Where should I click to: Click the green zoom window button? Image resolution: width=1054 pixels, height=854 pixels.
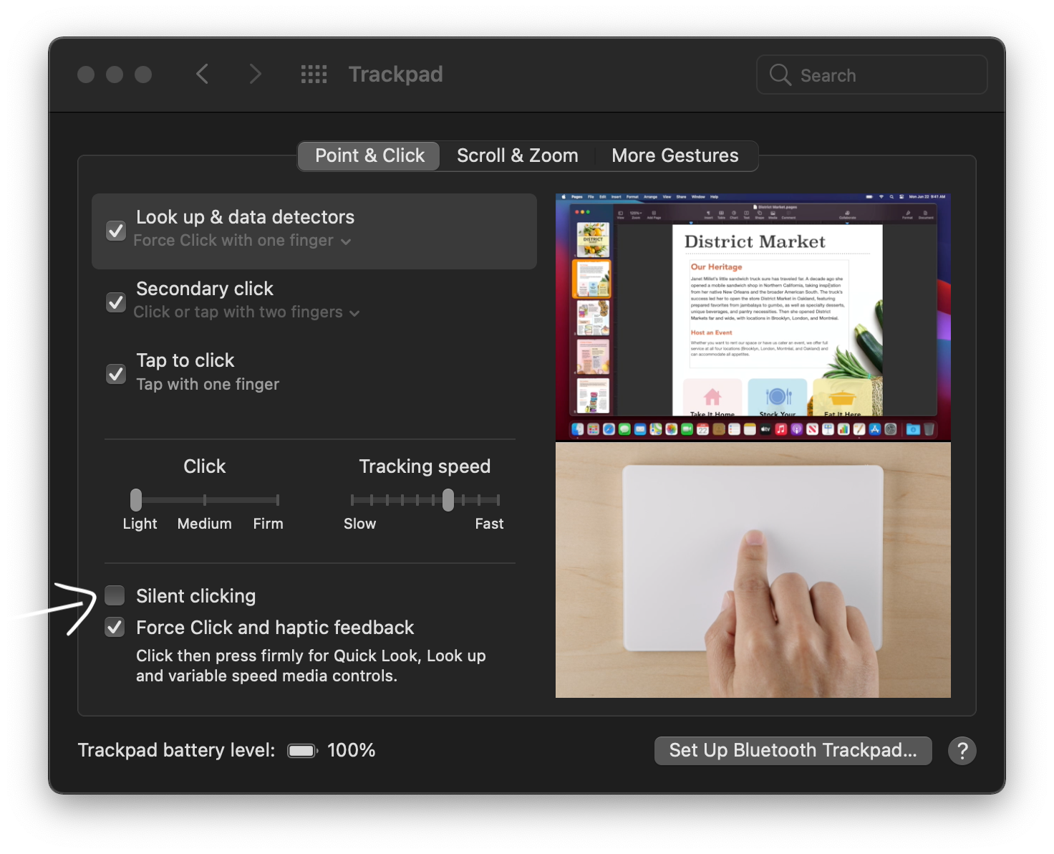[143, 75]
